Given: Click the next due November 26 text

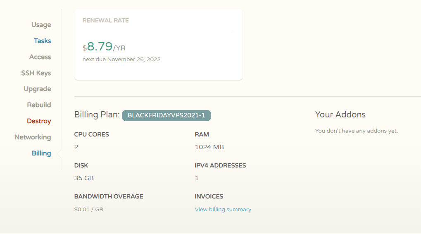Looking at the screenshot, I should 121,60.
